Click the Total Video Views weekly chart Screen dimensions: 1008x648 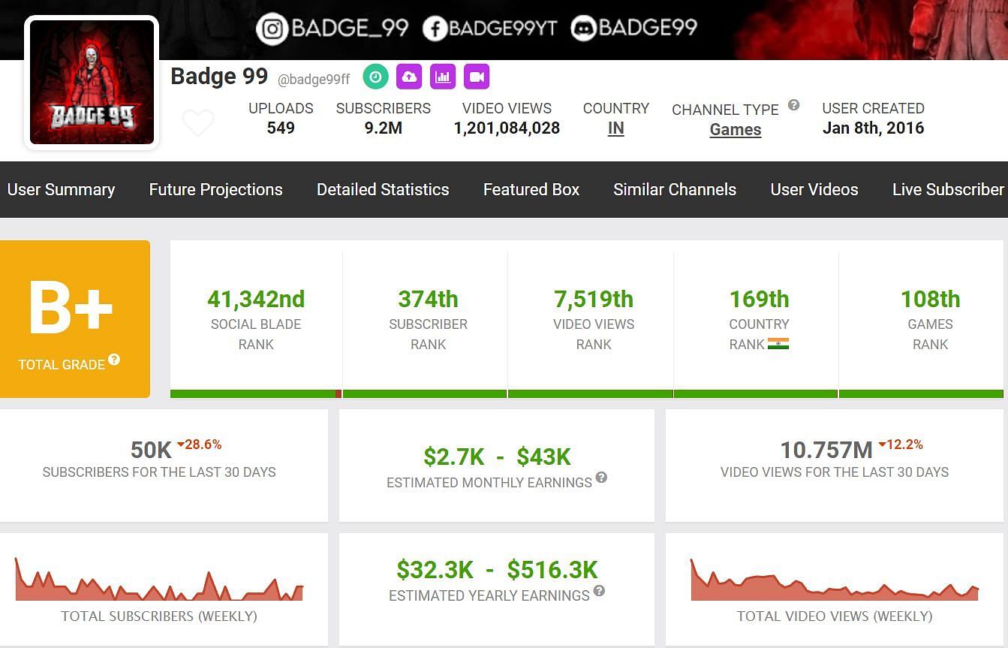(835, 580)
